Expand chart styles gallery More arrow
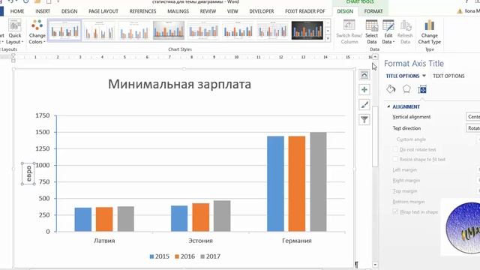The width and height of the screenshot is (480, 270). 328,38
